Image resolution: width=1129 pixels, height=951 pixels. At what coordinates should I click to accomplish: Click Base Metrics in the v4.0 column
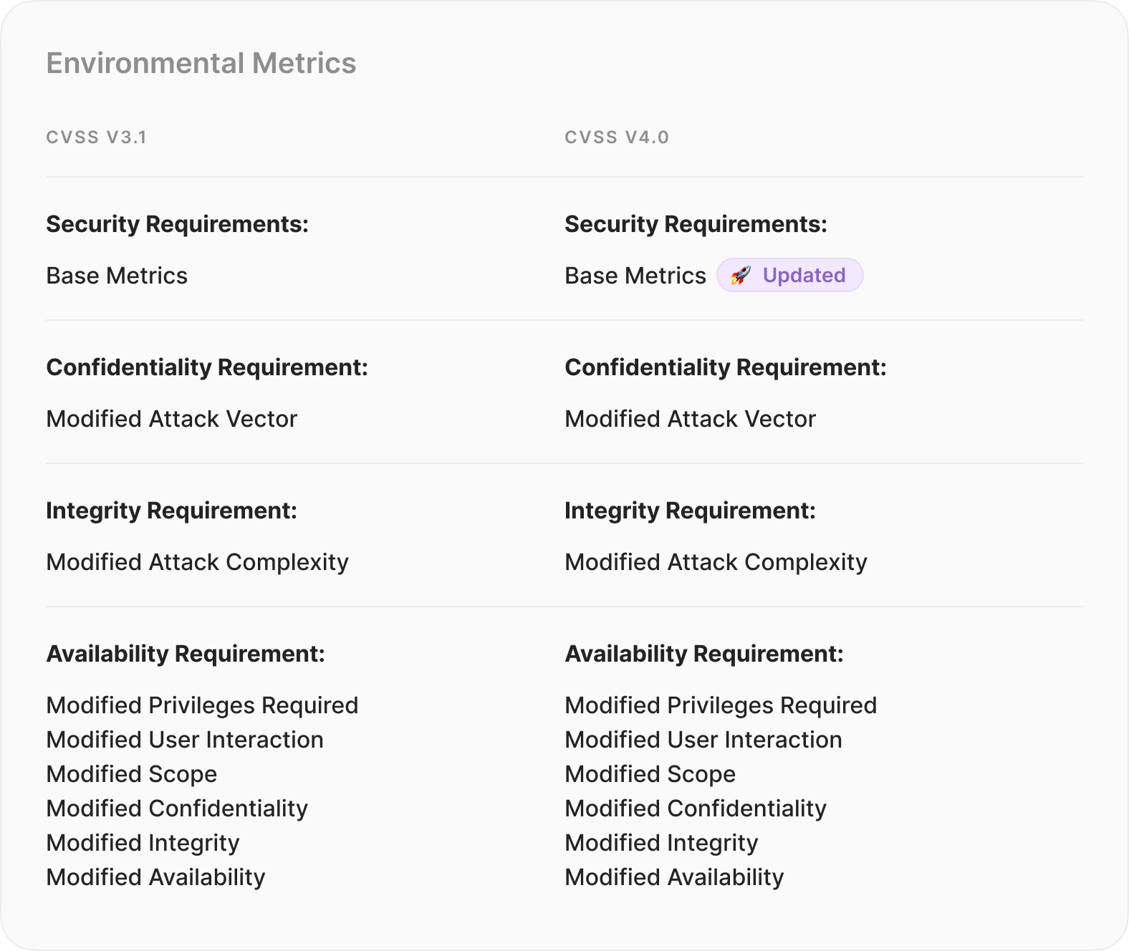[635, 276]
